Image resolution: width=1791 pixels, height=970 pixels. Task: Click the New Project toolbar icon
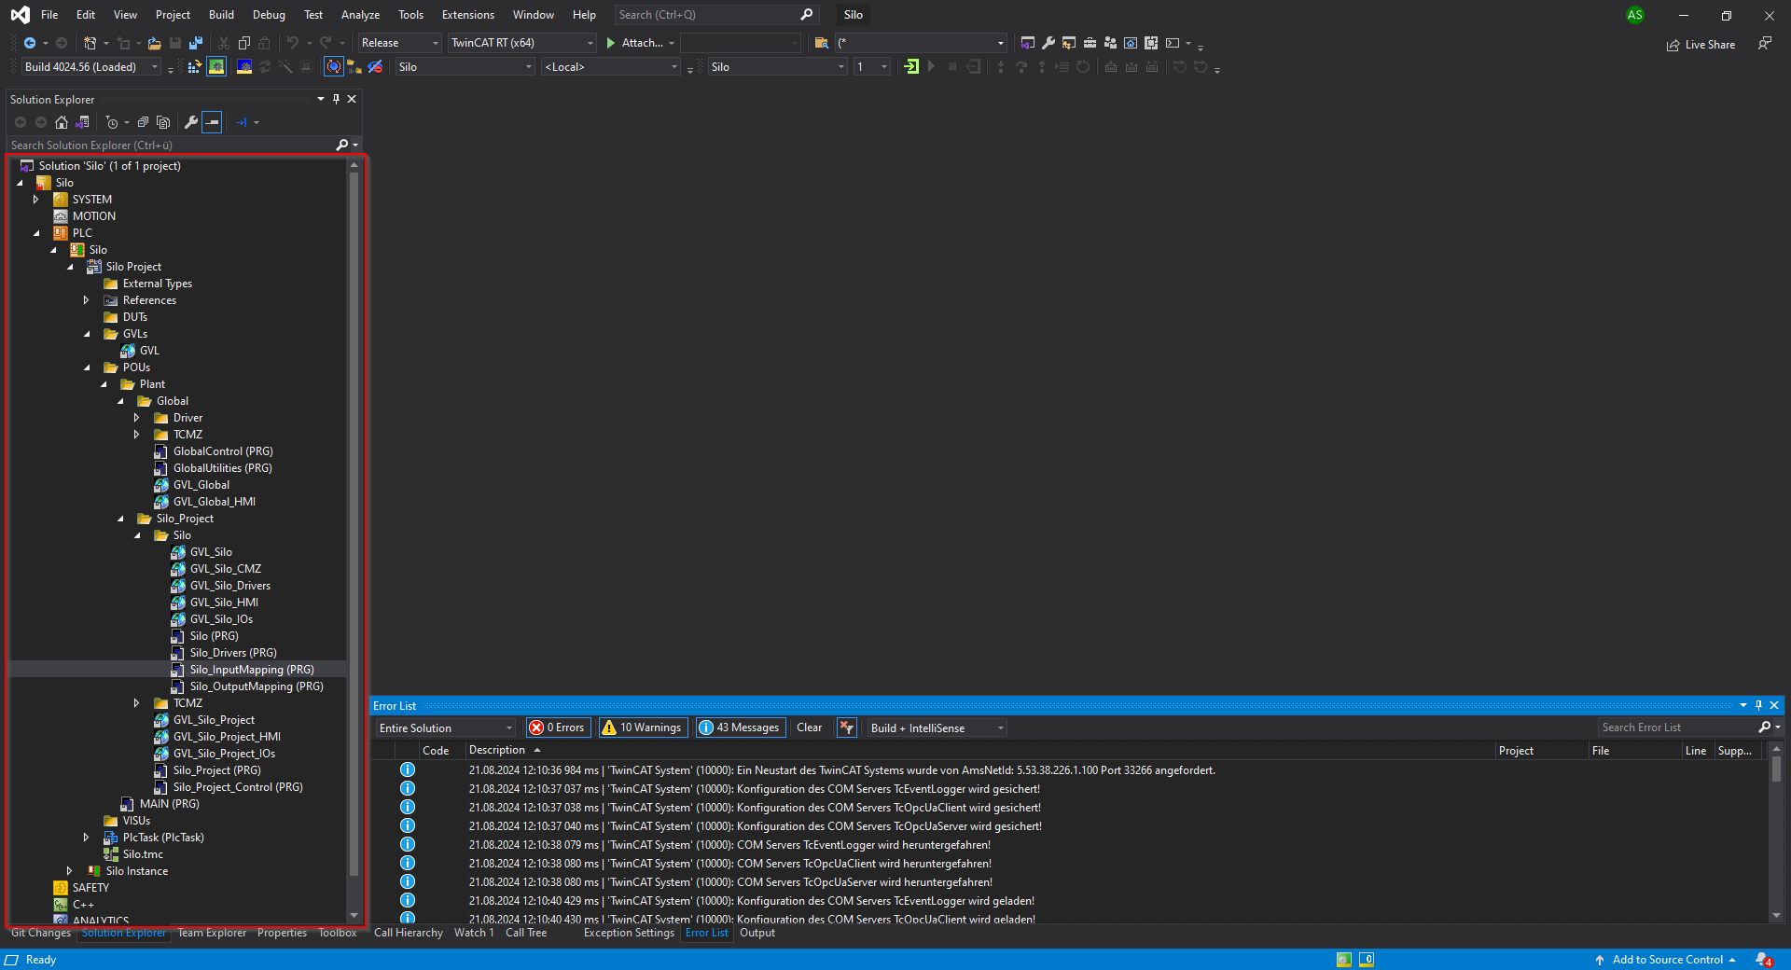pos(90,43)
